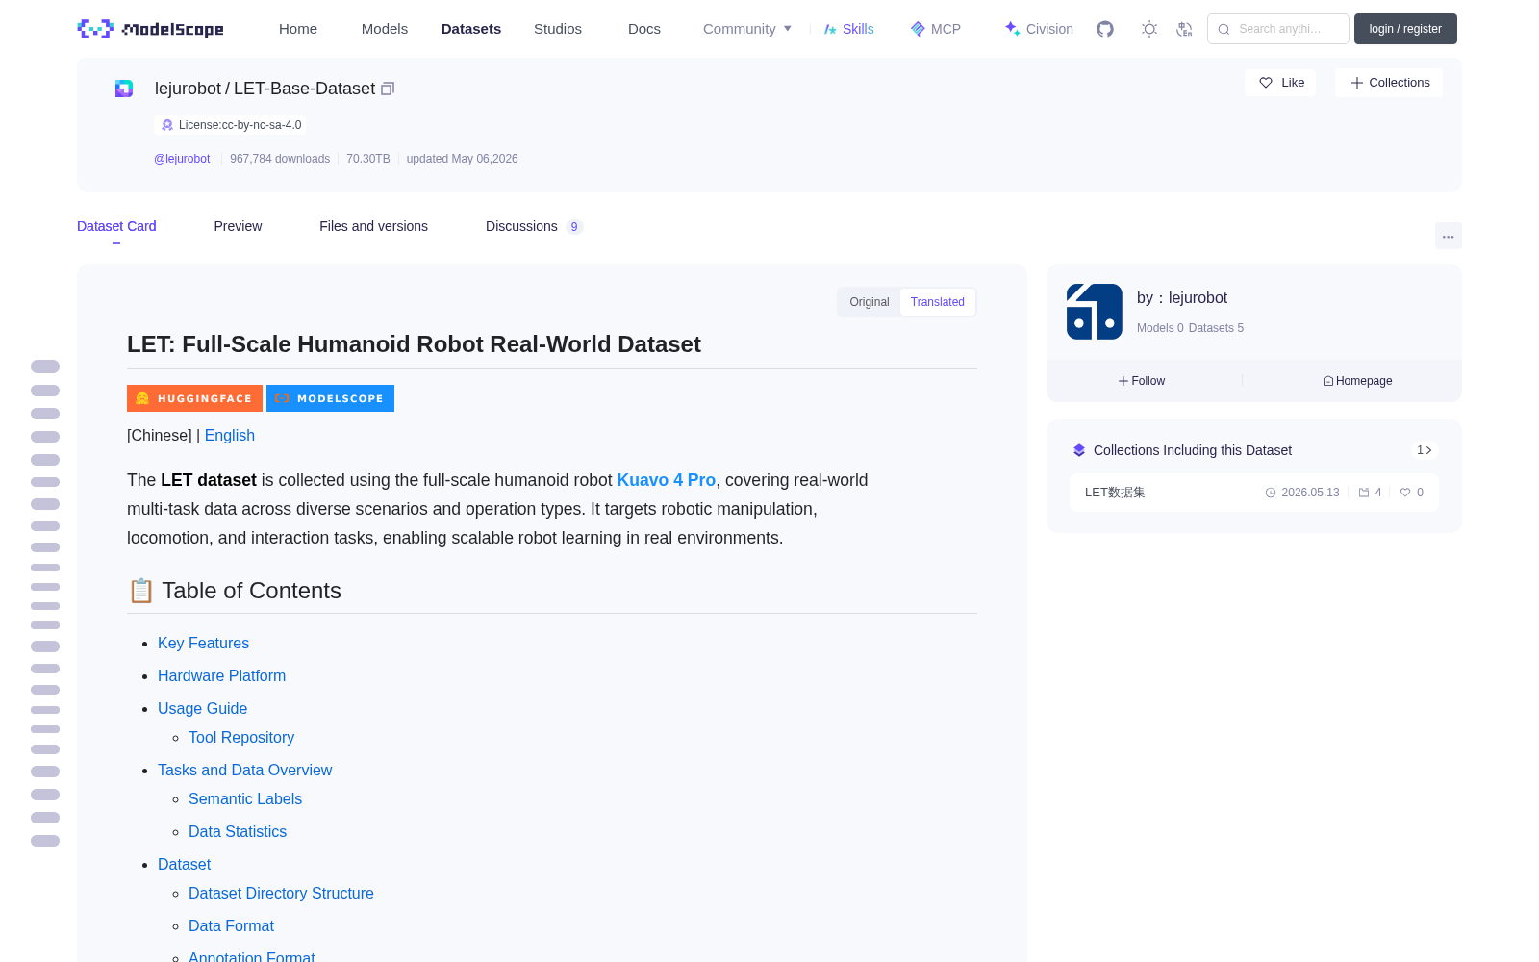Viewport: 1539px width, 962px height.
Task: Open the English language link
Action: tap(230, 435)
